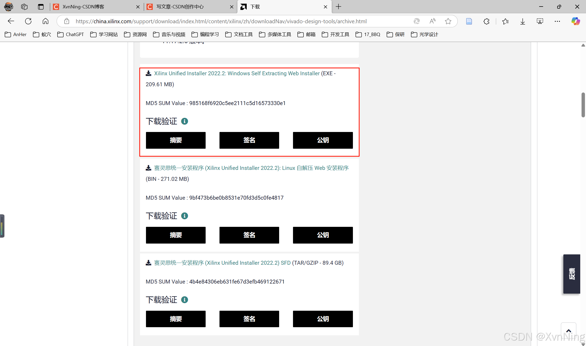Open a new browser tab

pyautogui.click(x=339, y=7)
